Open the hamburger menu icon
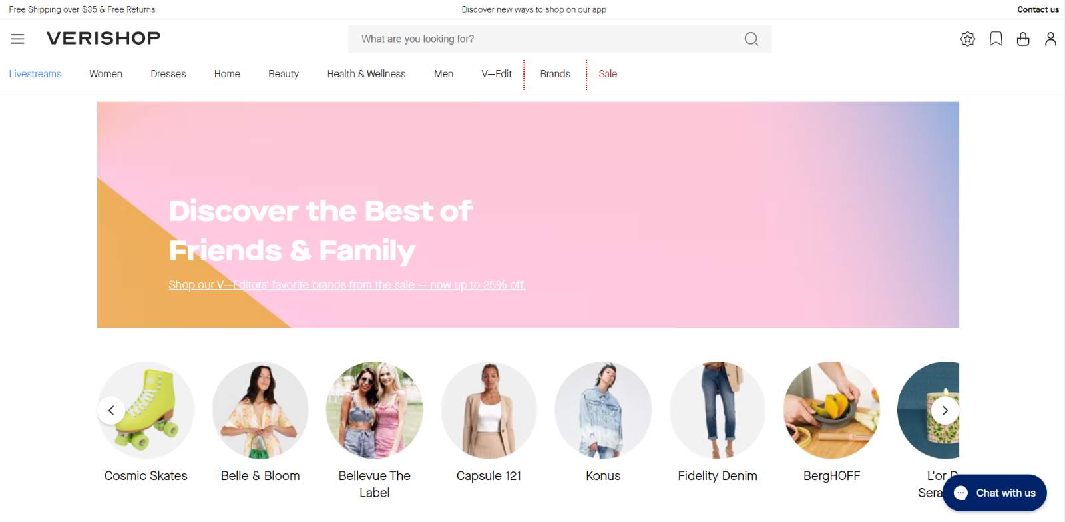Image resolution: width=1065 pixels, height=522 pixels. click(x=17, y=39)
